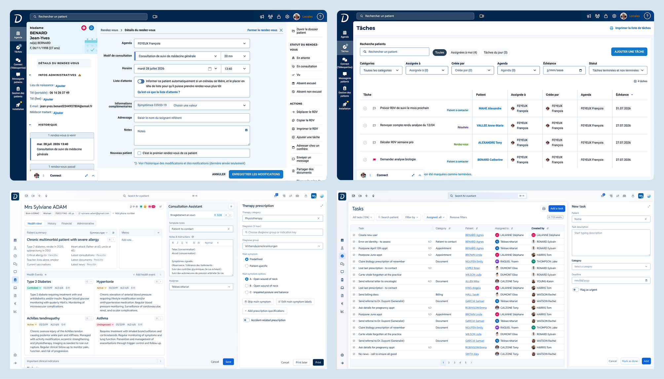Open the Select a category dropdown in New task
Screen dimensions: 664x379
611,267
